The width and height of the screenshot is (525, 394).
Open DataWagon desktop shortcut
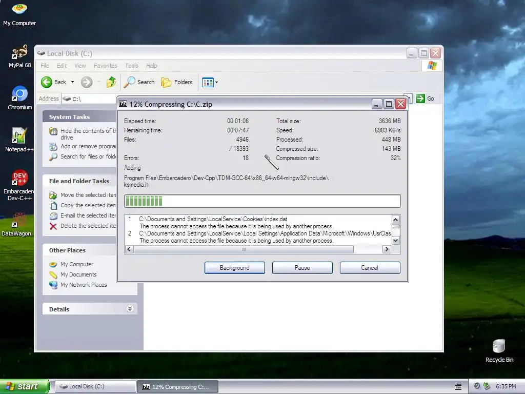[x=17, y=225]
